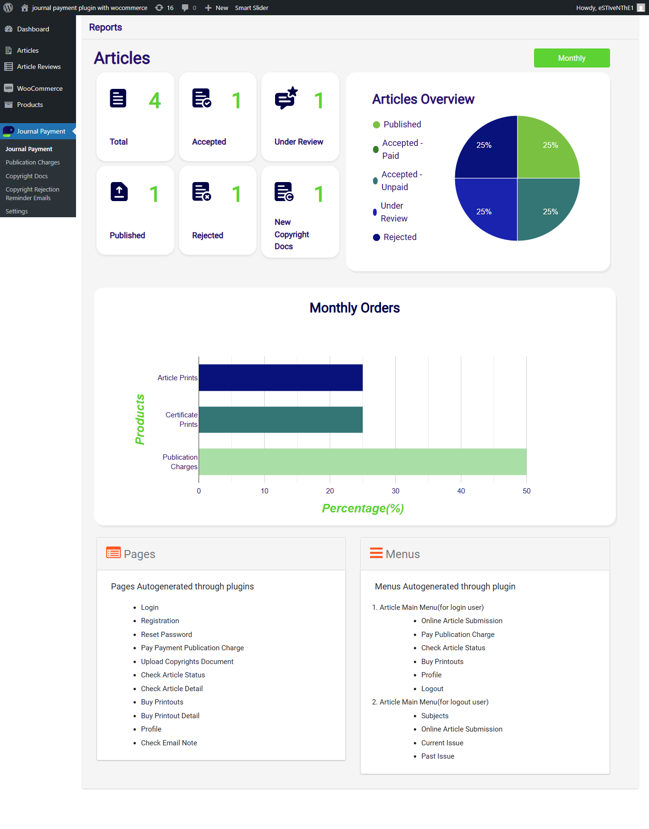Click the Rejected articles icon
Viewport: 649px width, 829px height.
point(202,192)
